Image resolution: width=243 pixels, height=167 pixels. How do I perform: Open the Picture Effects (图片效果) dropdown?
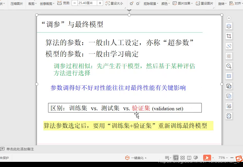[x=183, y=4]
